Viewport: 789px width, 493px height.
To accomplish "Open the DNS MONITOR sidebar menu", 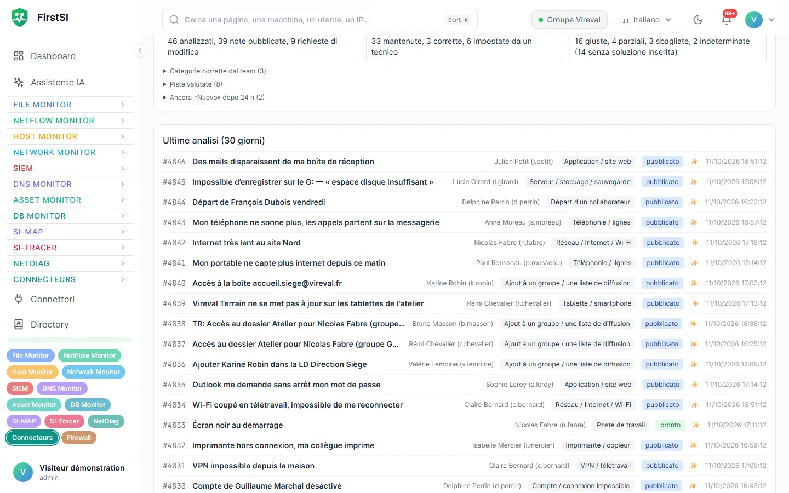I will pos(70,184).
